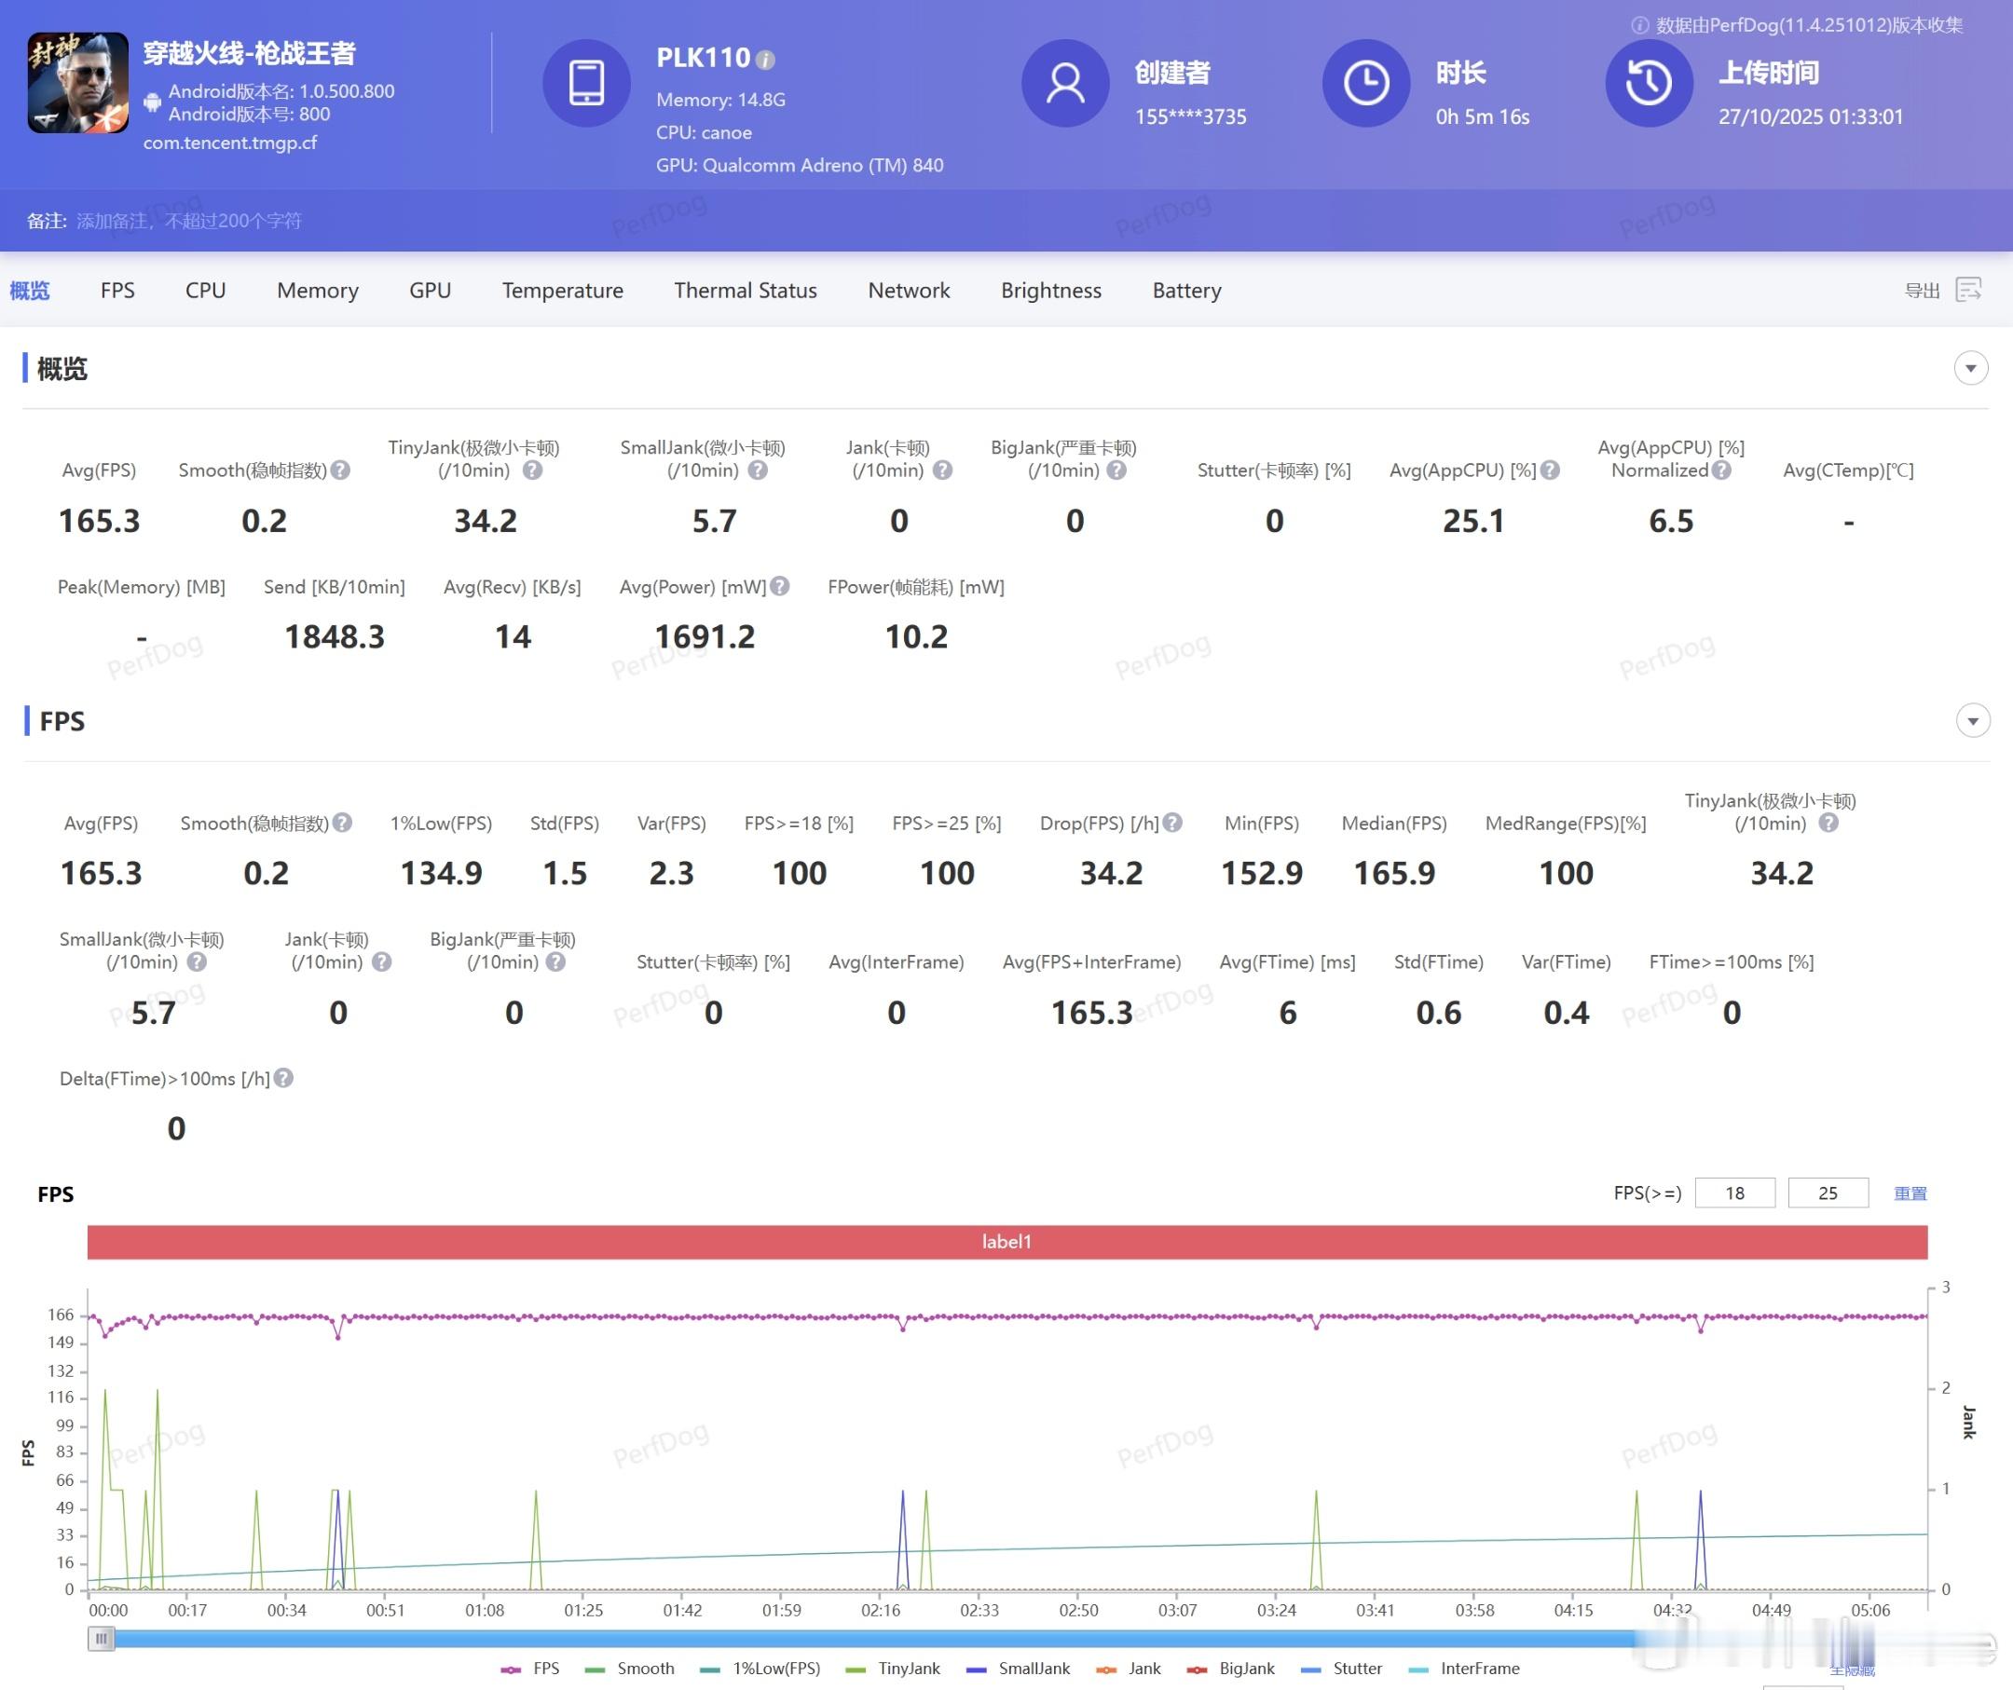Open the Battery tab
2013x1690 pixels.
(x=1185, y=291)
